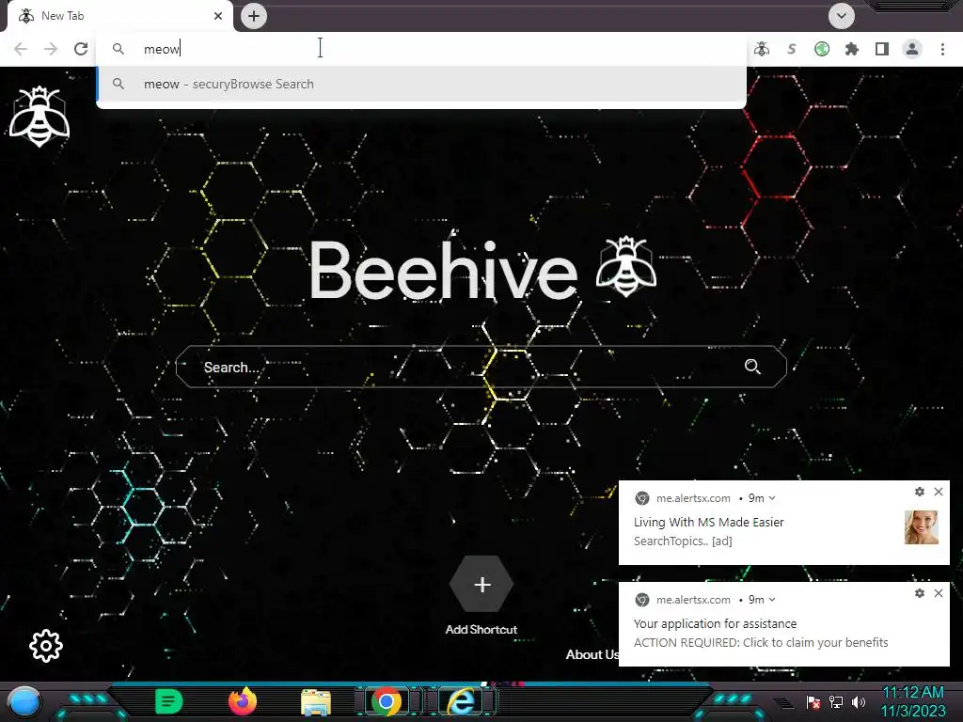Click the volume speaker tray icon
This screenshot has width=963, height=722.
point(859,701)
